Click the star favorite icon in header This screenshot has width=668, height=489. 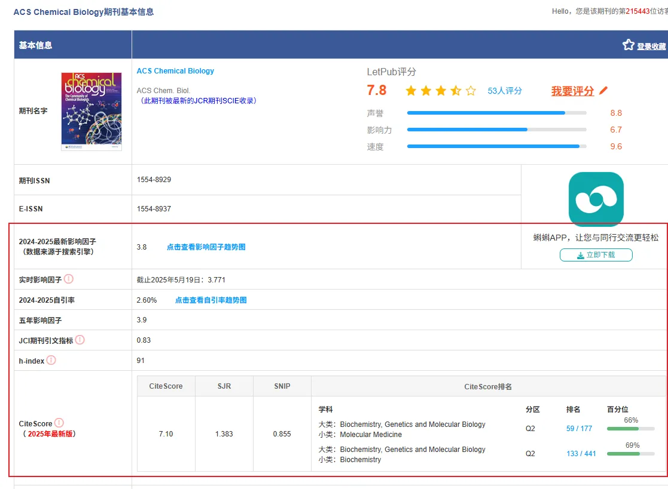tap(628, 45)
